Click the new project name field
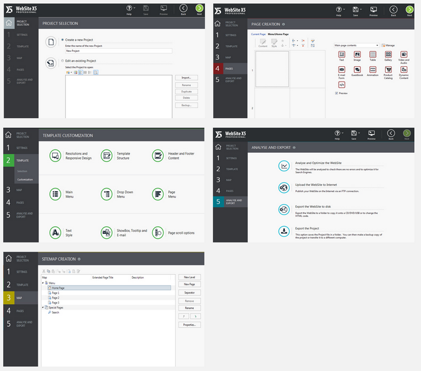The image size is (421, 371). (119, 51)
